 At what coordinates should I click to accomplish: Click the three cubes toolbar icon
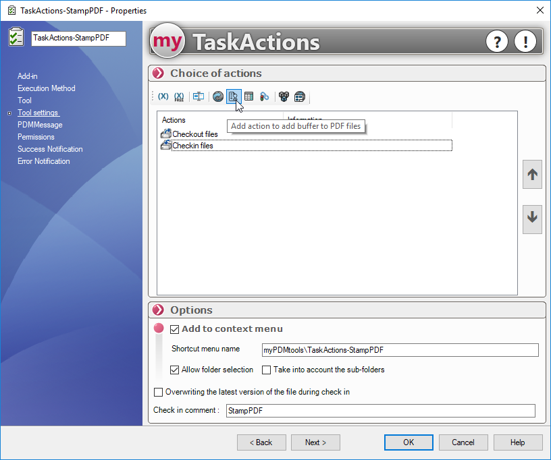[284, 96]
